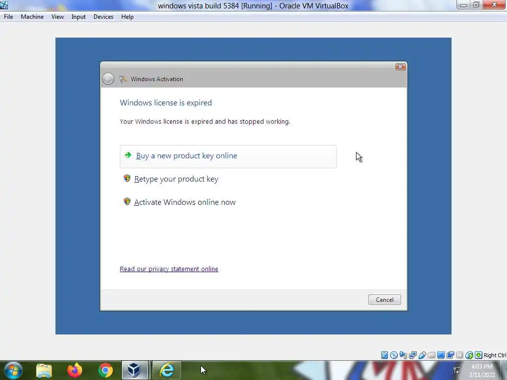Click the network tray icon by the clock
The width and height of the screenshot is (507, 380).
tap(457, 370)
